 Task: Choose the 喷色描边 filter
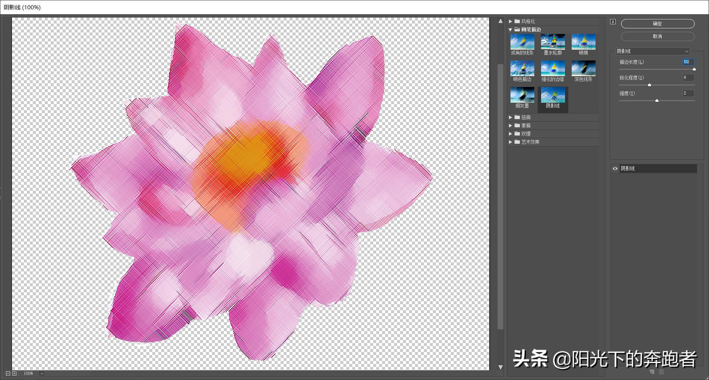point(522,68)
